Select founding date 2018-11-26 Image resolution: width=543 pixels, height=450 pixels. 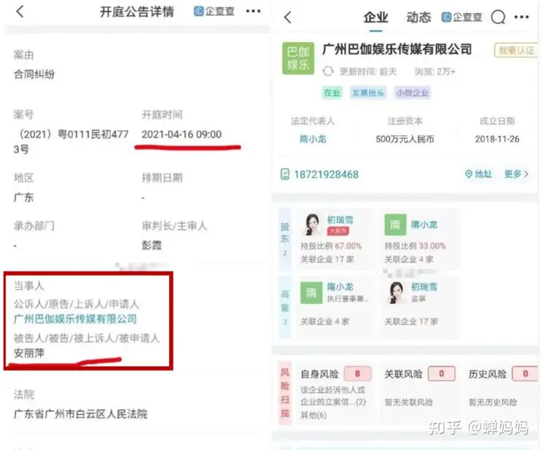click(x=497, y=139)
